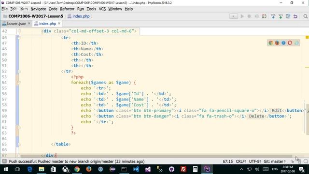309x174 pixels.
Task: Click the 'btn btn-danger' class string
Action: pyautogui.click(x=151, y=116)
